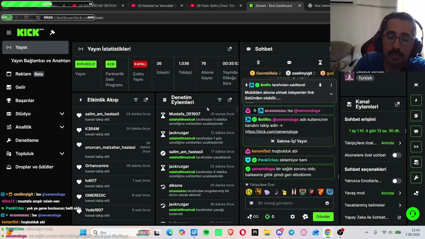The image size is (425, 239).
Task: Open WhatsApp from the taskbar
Action: coord(218,232)
